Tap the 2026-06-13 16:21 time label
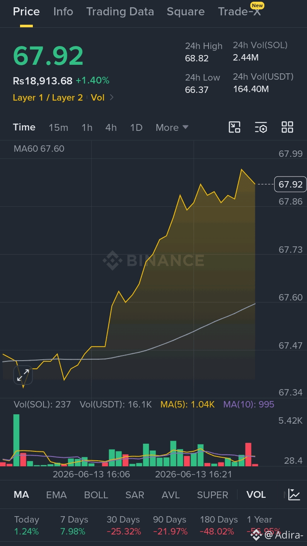 click(194, 474)
